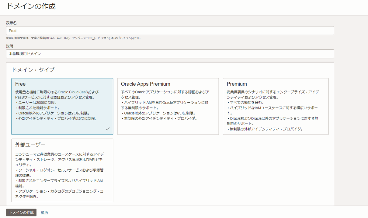
Task: Click text 制限された機能サポート in Free card
Action: 39,108
